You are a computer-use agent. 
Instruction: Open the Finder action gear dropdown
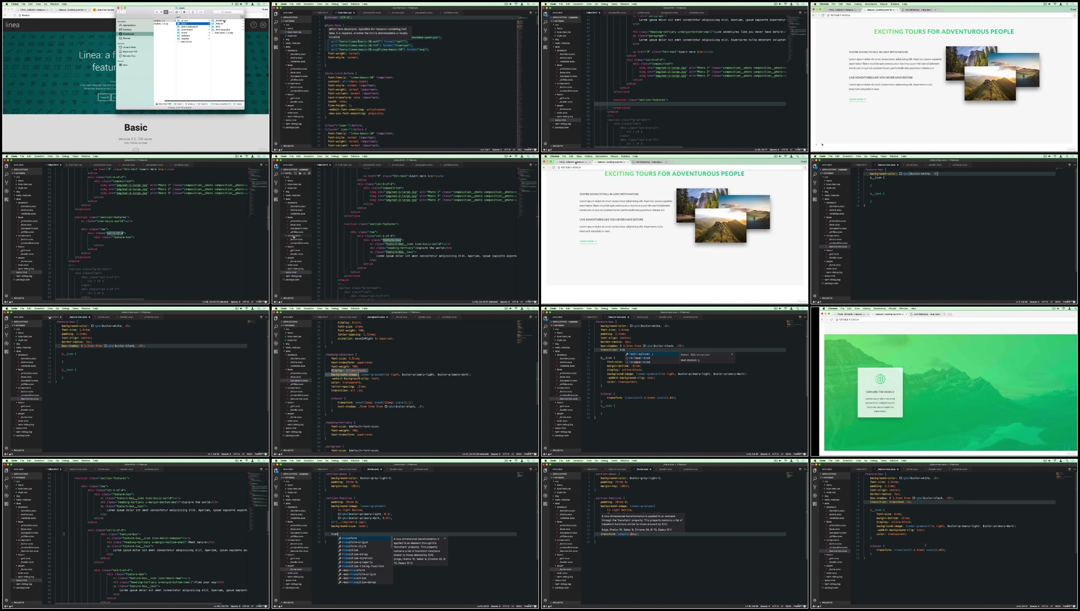point(185,12)
